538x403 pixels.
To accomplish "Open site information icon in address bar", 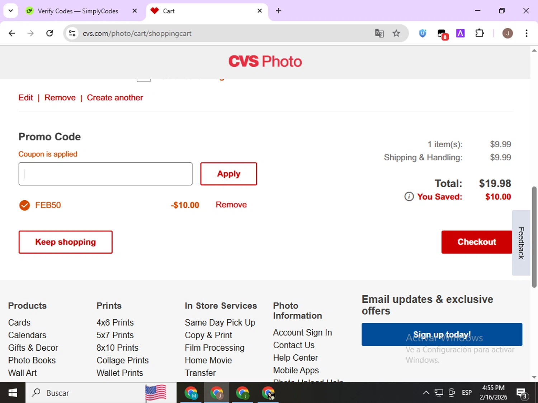I will pyautogui.click(x=72, y=33).
